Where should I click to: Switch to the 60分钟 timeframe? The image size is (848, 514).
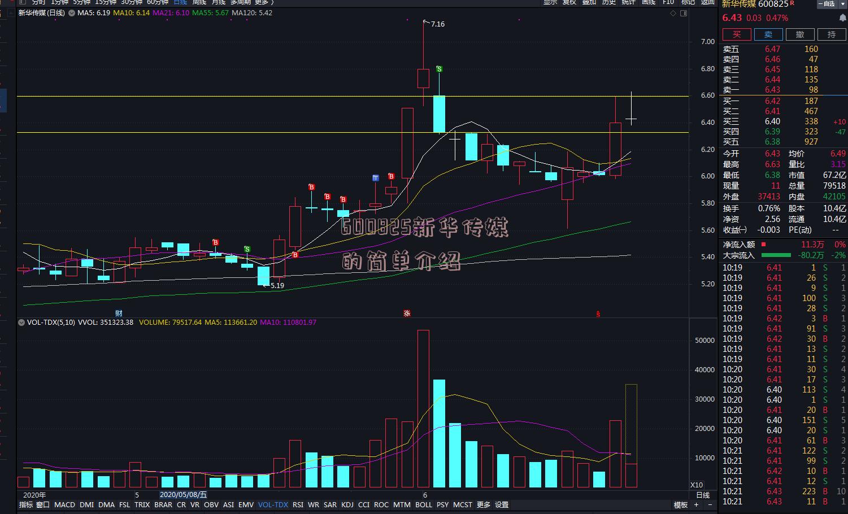pos(158,2)
